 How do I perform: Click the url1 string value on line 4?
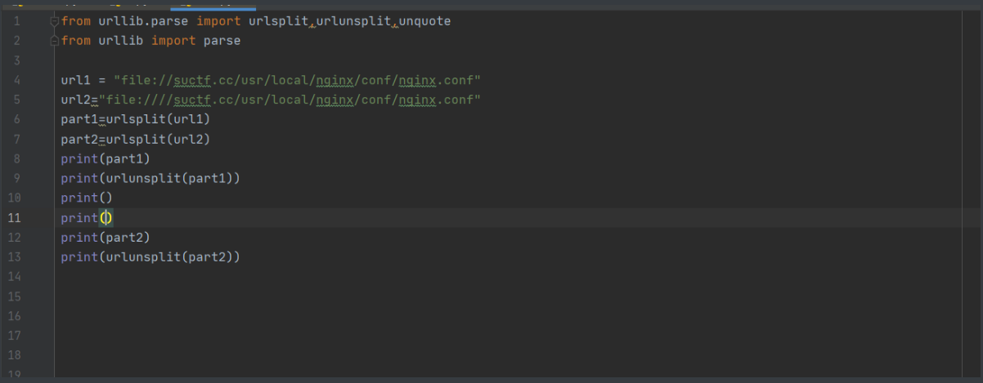[x=297, y=80]
